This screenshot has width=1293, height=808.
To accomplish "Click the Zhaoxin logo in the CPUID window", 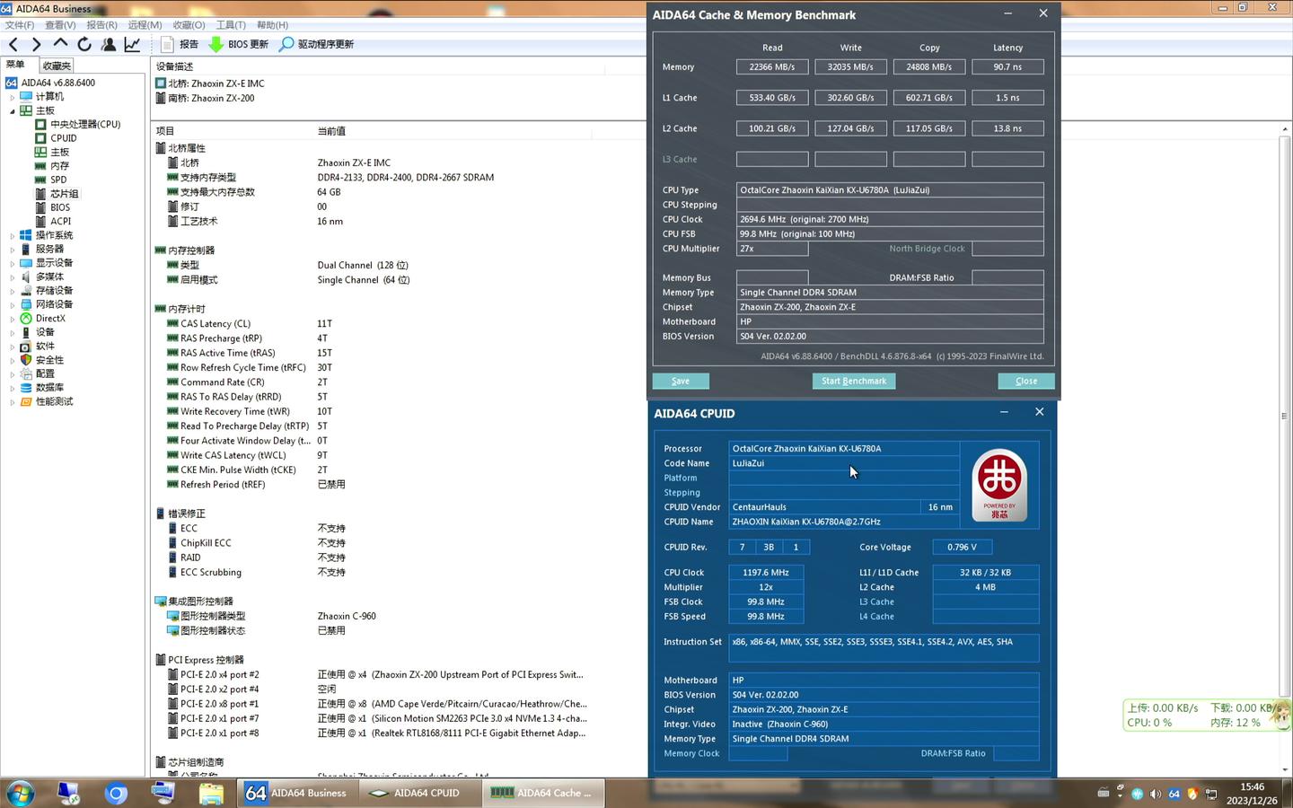I will click(x=999, y=482).
